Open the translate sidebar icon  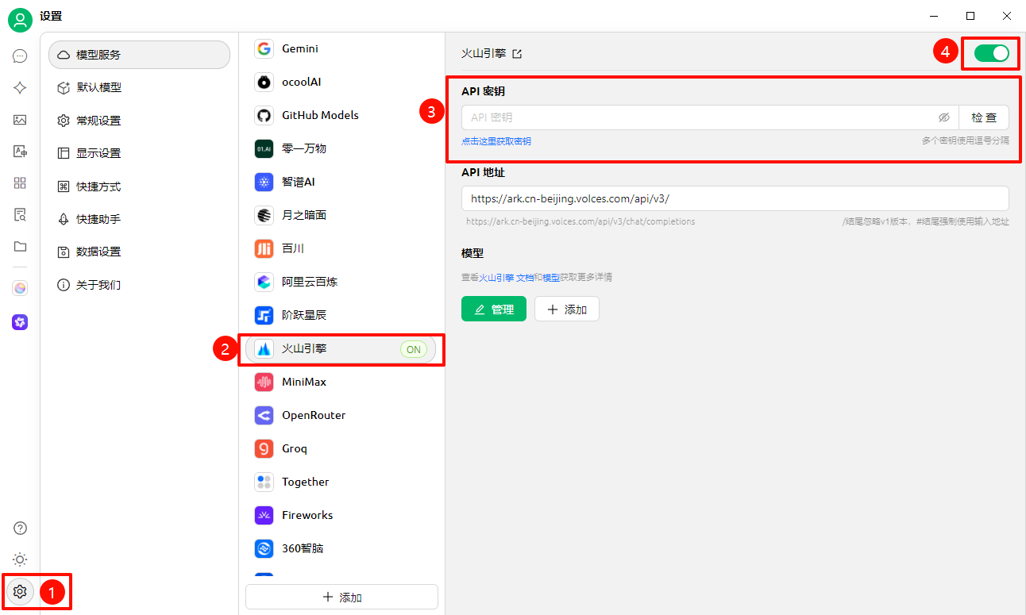coord(20,152)
